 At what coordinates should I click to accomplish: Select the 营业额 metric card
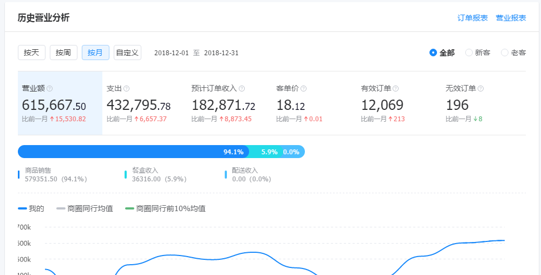tap(60, 103)
